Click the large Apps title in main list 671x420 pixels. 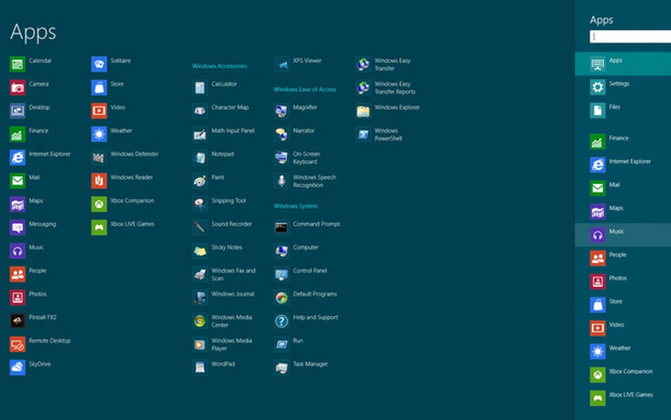[33, 33]
